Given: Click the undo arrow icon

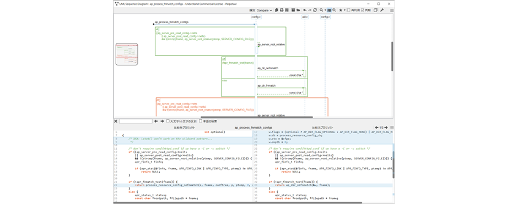Looking at the screenshot, I should pos(305,10).
